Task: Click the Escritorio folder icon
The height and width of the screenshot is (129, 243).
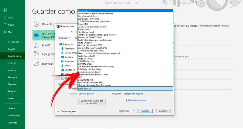Action: click(x=62, y=57)
